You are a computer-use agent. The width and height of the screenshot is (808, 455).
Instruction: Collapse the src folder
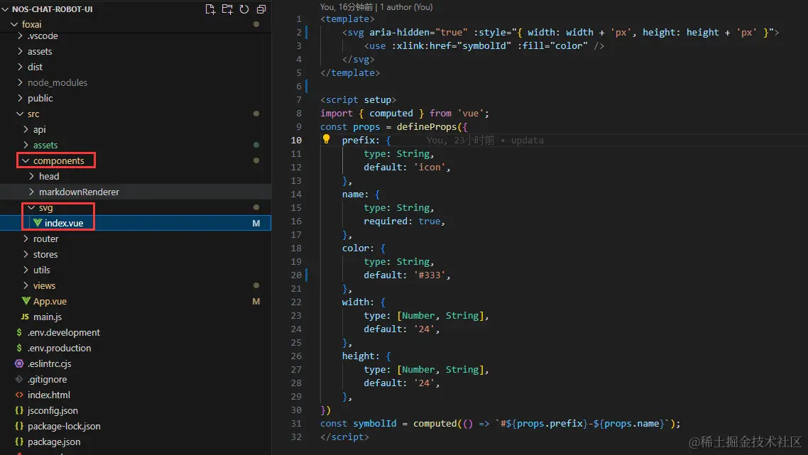(x=20, y=114)
